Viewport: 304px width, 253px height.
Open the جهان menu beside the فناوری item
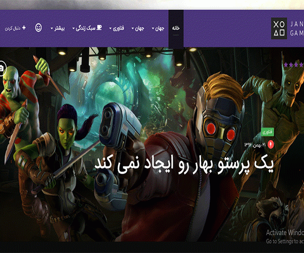pyautogui.click(x=142, y=27)
